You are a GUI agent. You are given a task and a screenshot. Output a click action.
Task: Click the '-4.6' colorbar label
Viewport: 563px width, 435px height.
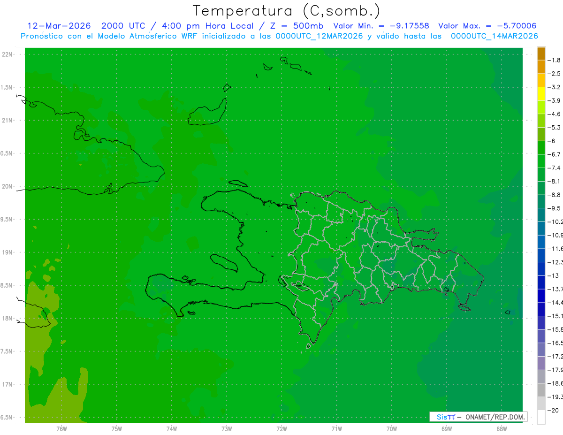coord(555,114)
